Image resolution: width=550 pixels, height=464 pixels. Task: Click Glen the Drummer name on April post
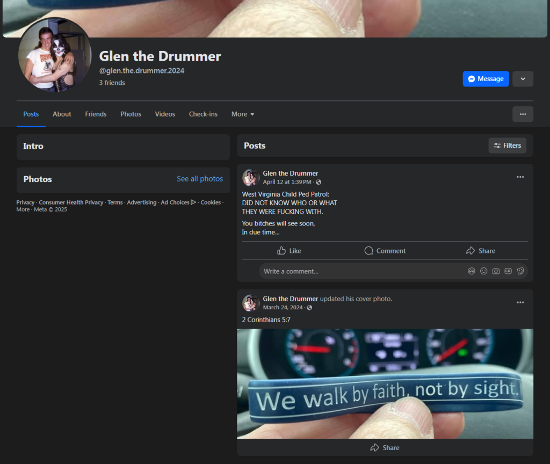tap(291, 173)
